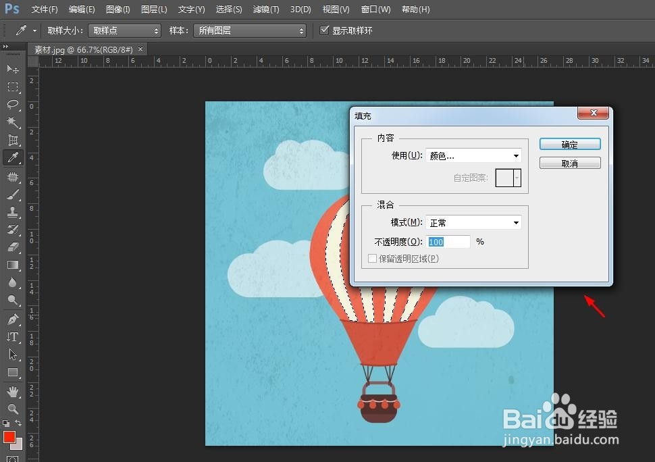Viewport: 655px width, 462px height.
Task: Confirm fill with 确定 button
Action: (x=570, y=145)
